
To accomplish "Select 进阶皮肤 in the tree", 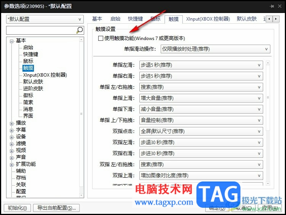I will [33, 88].
